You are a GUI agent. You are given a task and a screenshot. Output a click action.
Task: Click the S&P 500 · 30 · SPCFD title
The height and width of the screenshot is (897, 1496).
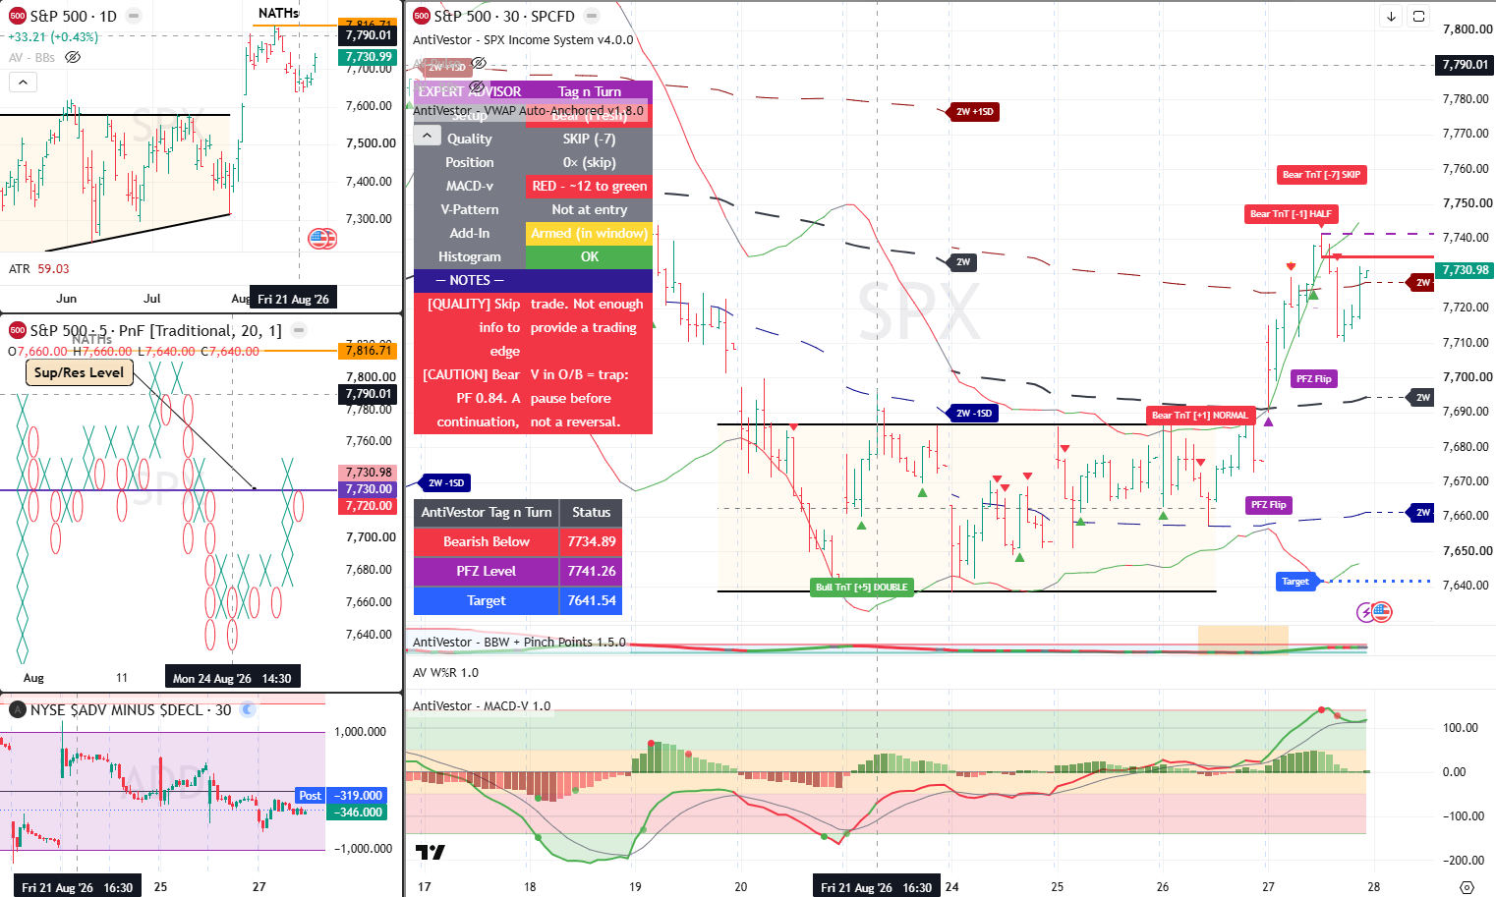(x=504, y=16)
